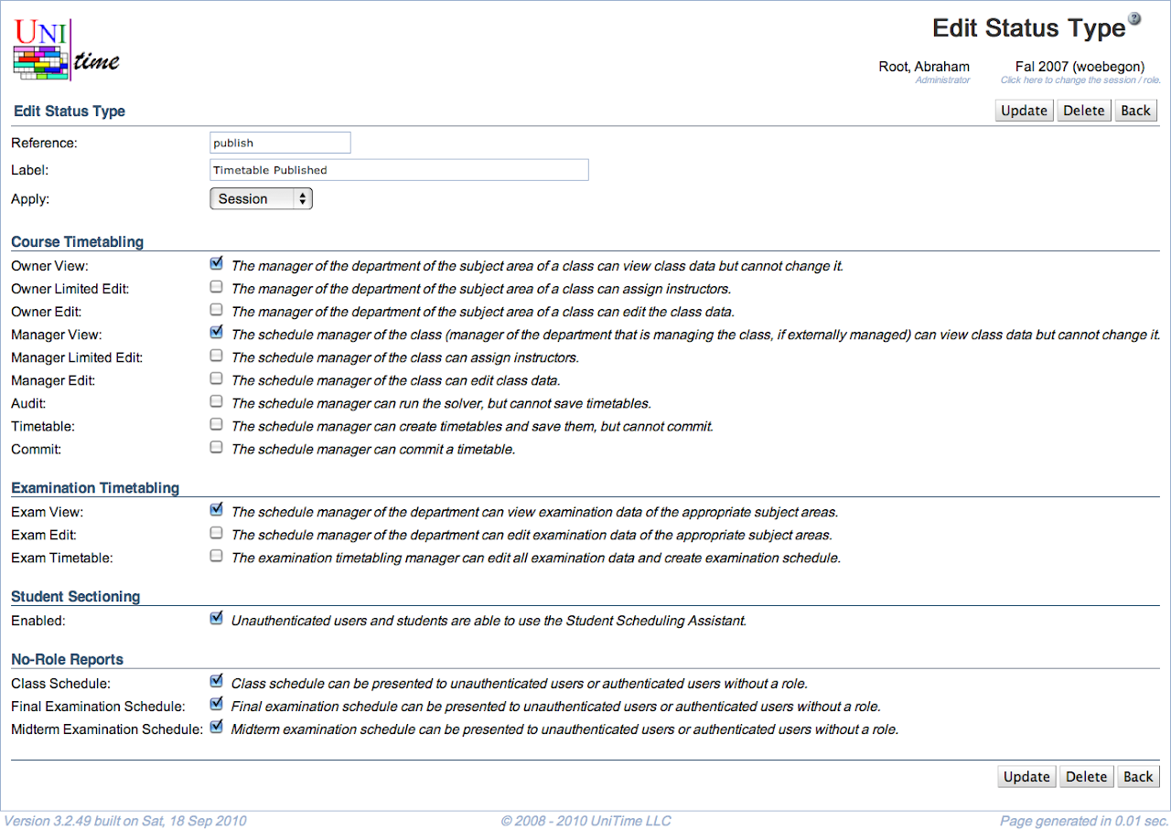Image resolution: width=1171 pixels, height=830 pixels.
Task: Click the top Back button
Action: click(x=1136, y=111)
